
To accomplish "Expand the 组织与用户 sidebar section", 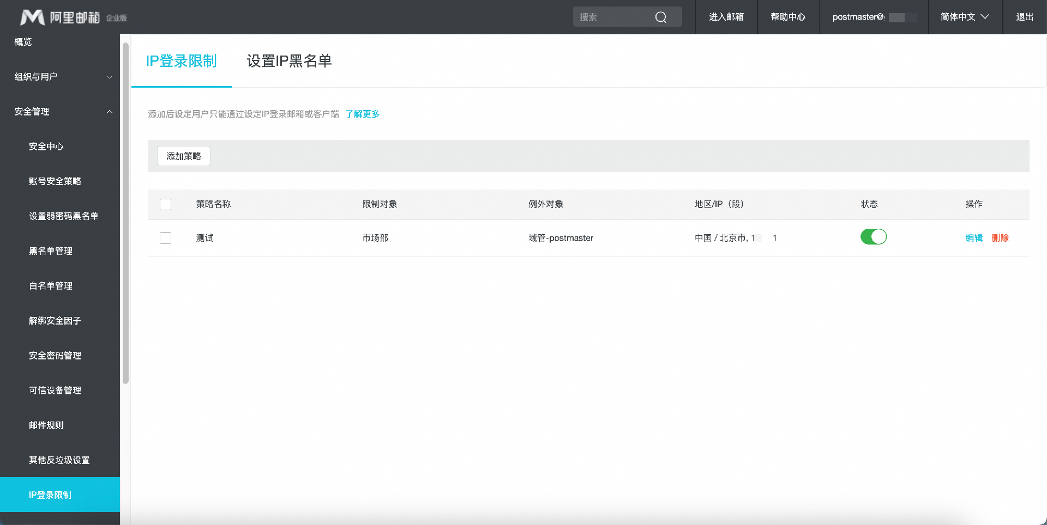I will coord(60,77).
